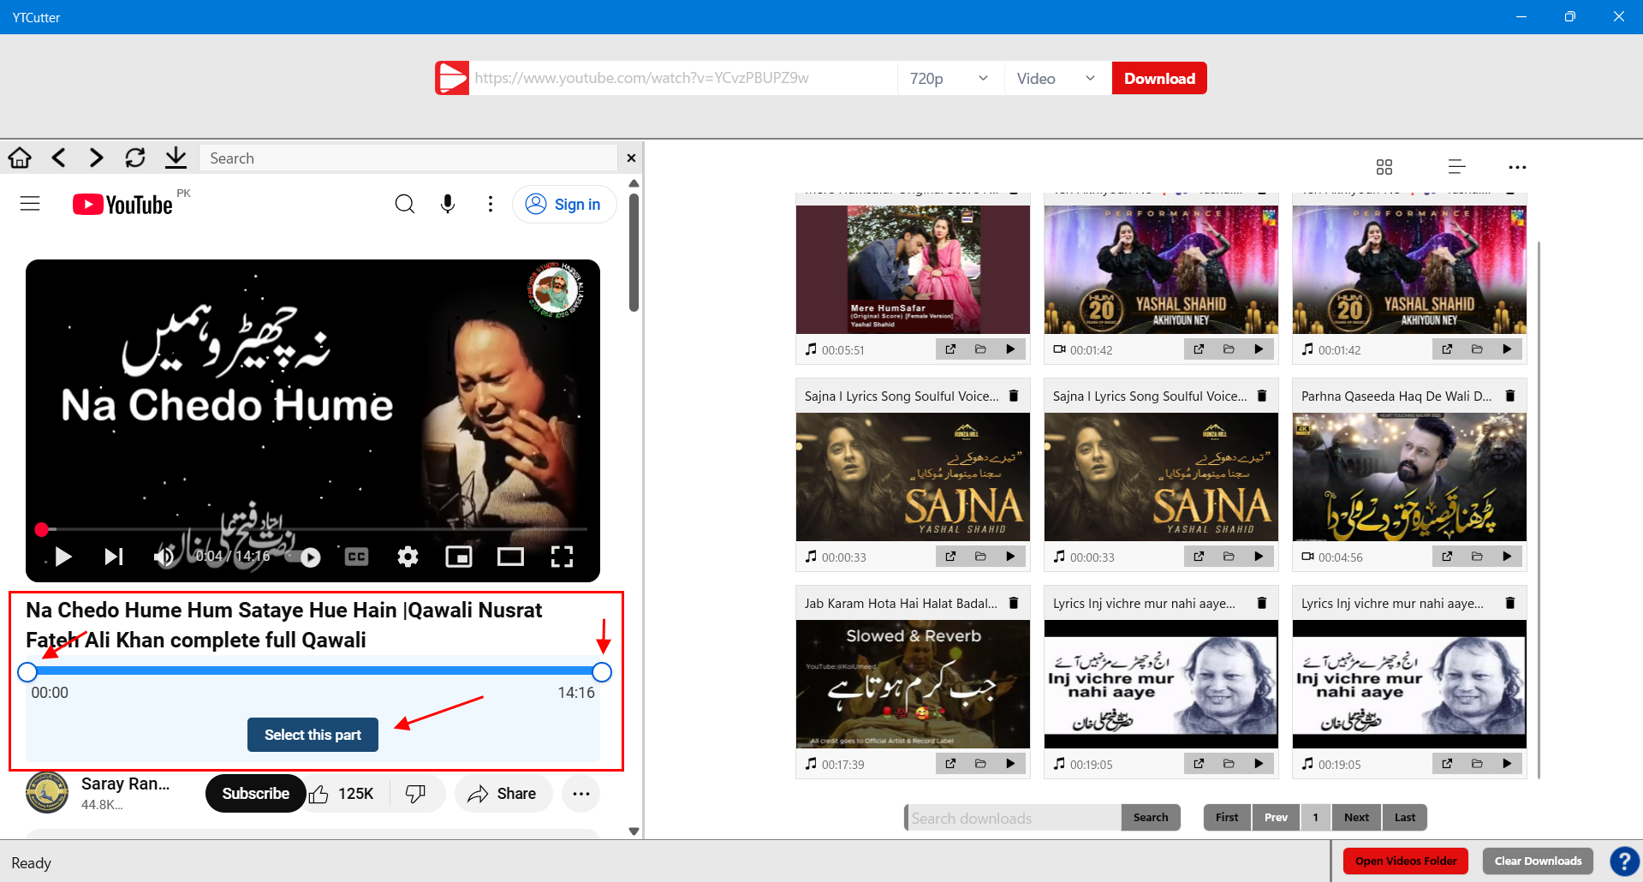Open folder of 00:17:39 Jab Karam item

tap(980, 764)
